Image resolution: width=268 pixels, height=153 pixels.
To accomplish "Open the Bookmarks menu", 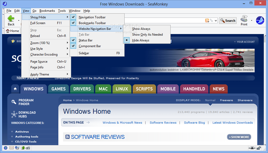I will tap(47, 11).
